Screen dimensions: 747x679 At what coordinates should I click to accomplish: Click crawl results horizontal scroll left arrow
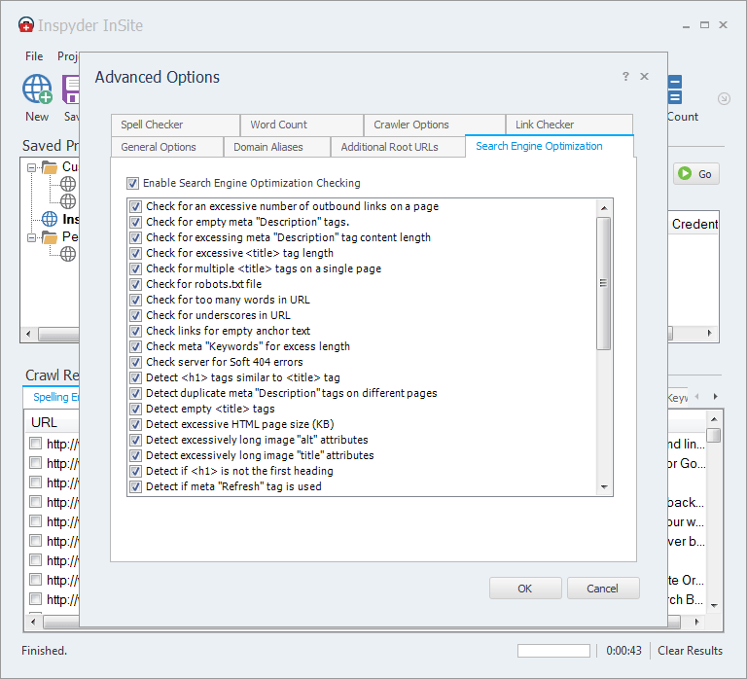(33, 622)
